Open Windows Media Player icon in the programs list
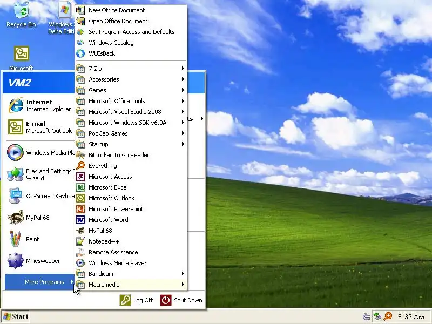This screenshot has height=324, width=432. point(80,263)
